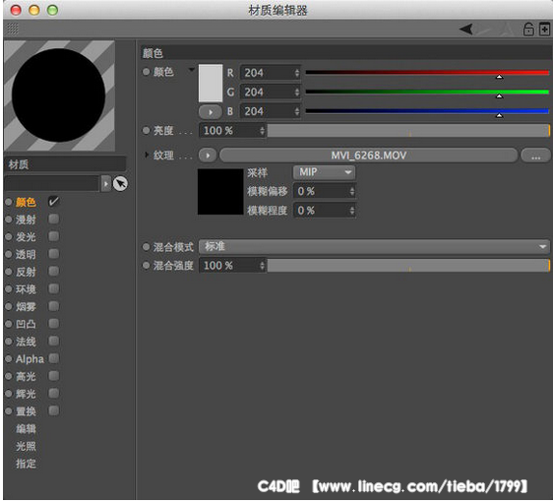Image resolution: width=553 pixels, height=503 pixels.
Task: Click the black texture preview thumbnail
Action: click(x=220, y=192)
